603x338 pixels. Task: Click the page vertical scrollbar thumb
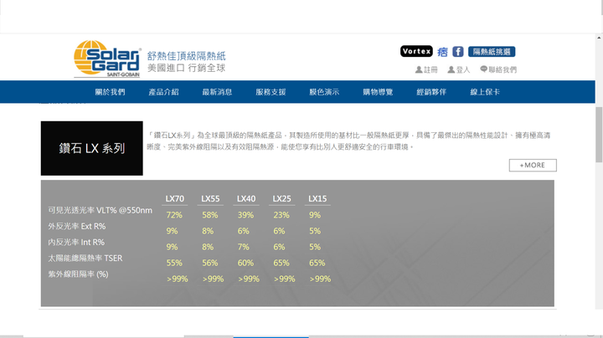599,135
